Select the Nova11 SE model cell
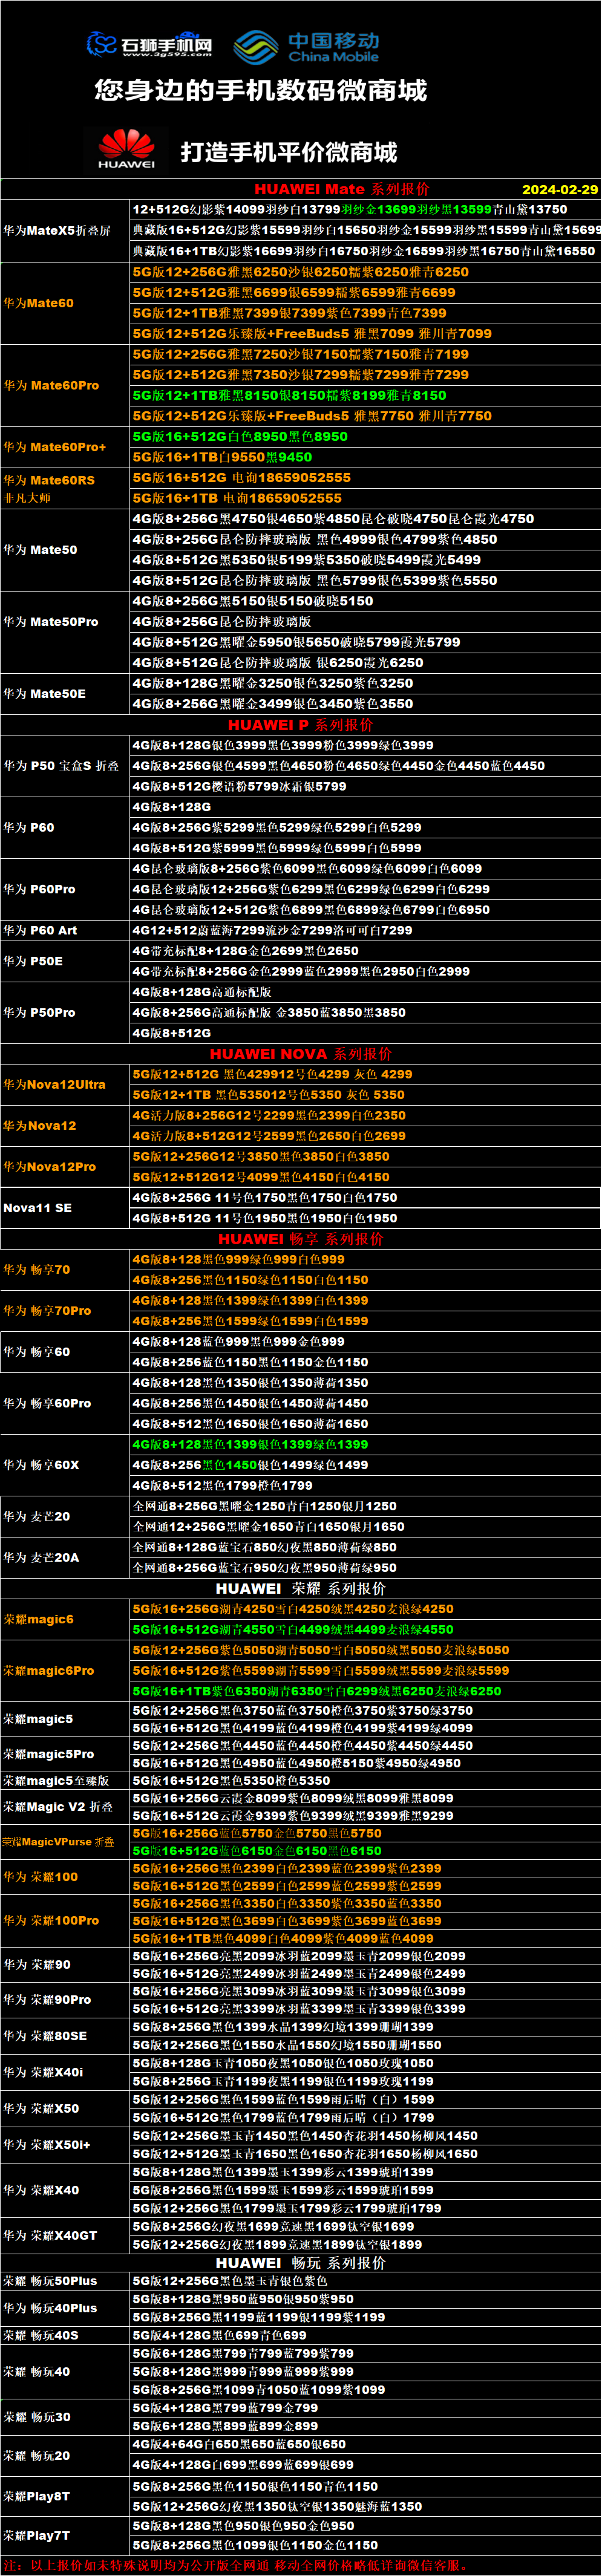This screenshot has width=602, height=2576. coord(66,1207)
